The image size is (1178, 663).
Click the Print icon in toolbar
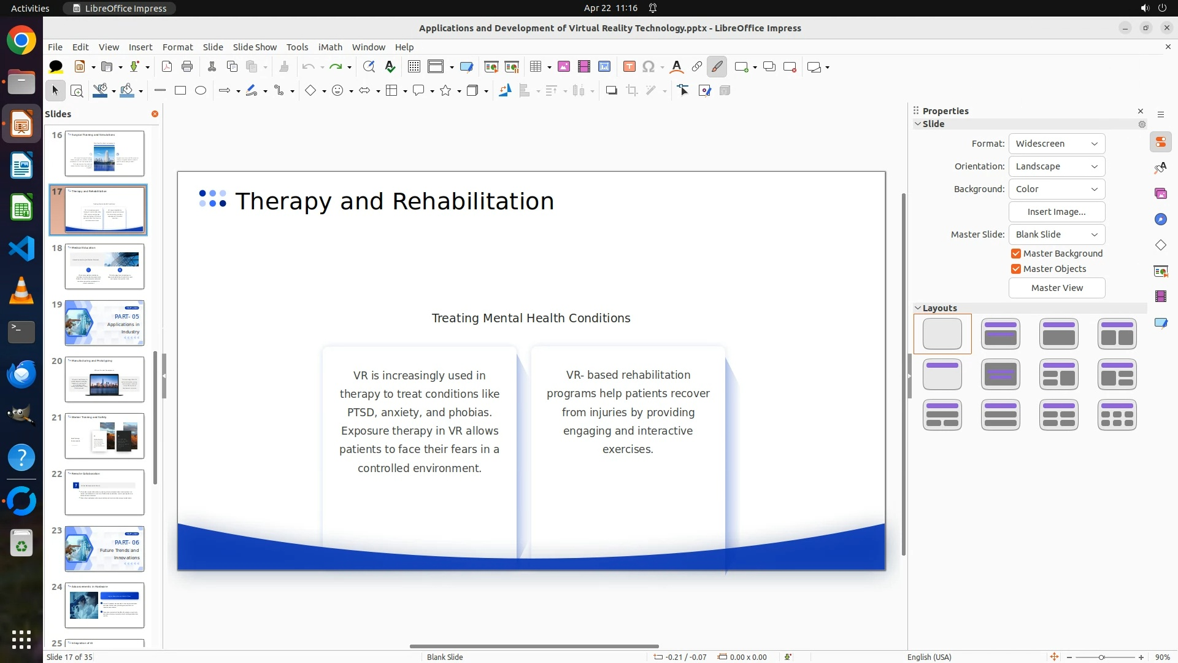187,67
